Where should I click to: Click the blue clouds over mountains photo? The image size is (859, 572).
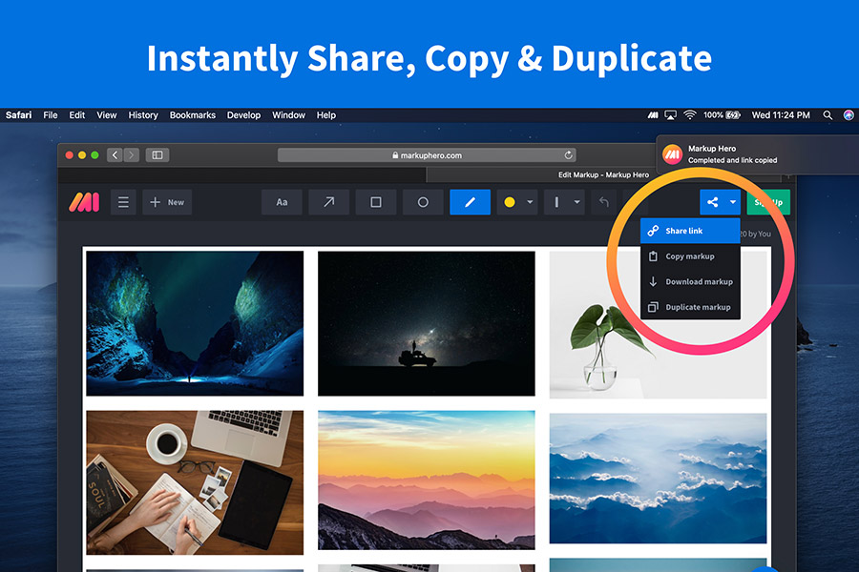tap(658, 479)
